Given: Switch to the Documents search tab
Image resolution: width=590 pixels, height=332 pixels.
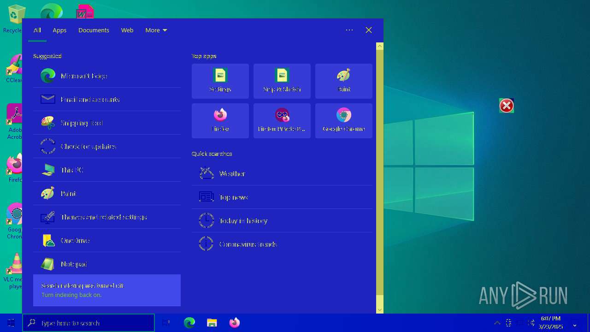Looking at the screenshot, I should [94, 30].
